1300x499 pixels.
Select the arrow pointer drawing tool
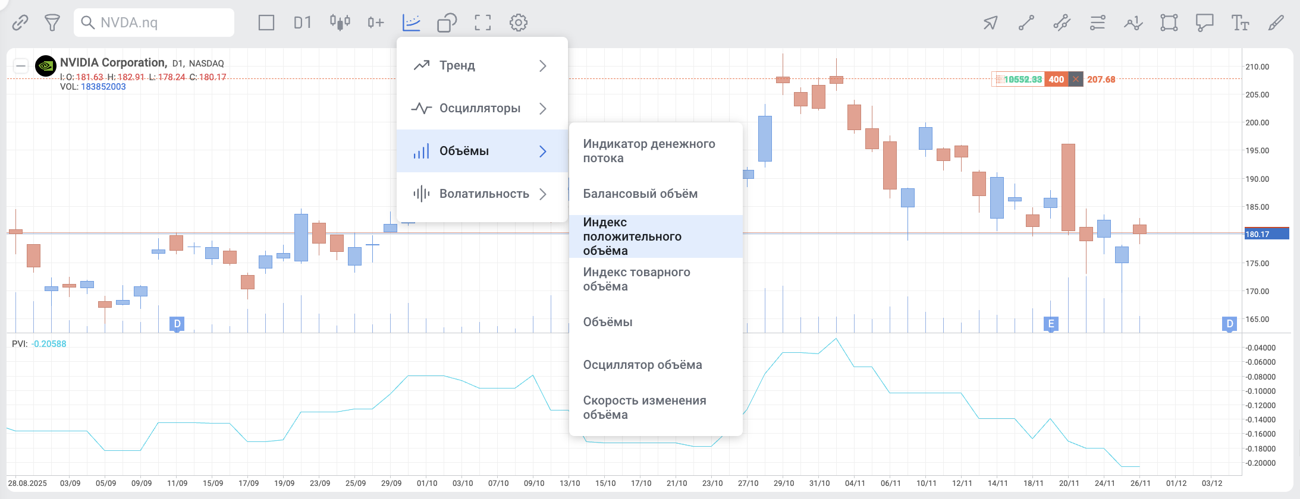point(990,23)
